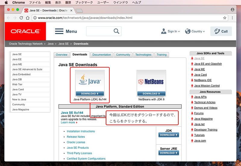Click the Apple menu icon

6,2
